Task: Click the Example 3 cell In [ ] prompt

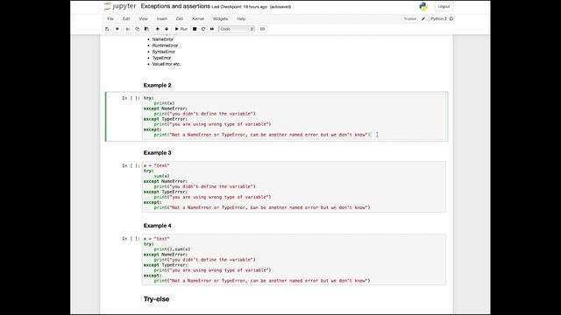Action: point(131,165)
